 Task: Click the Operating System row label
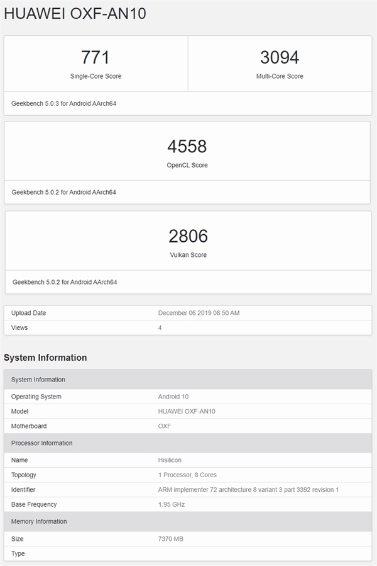pos(36,397)
